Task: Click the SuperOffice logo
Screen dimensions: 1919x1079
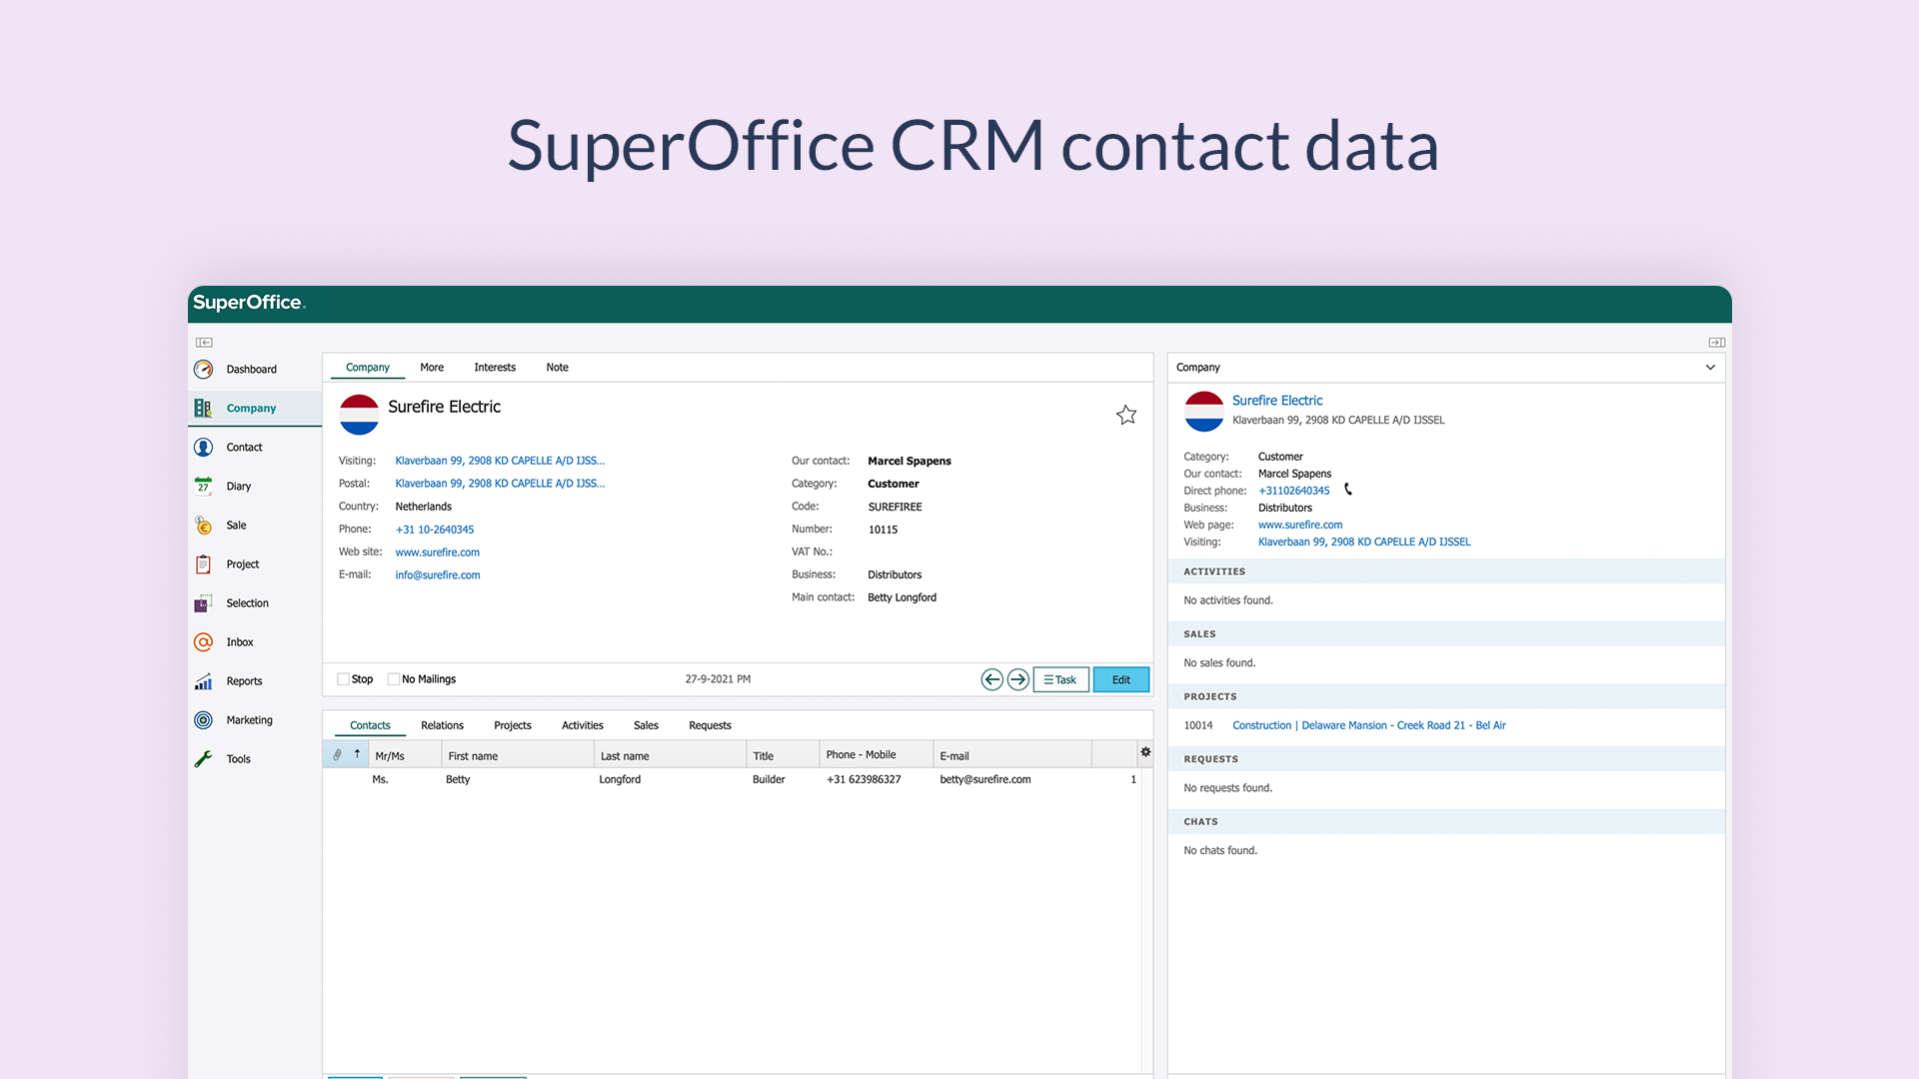Action: (x=249, y=303)
